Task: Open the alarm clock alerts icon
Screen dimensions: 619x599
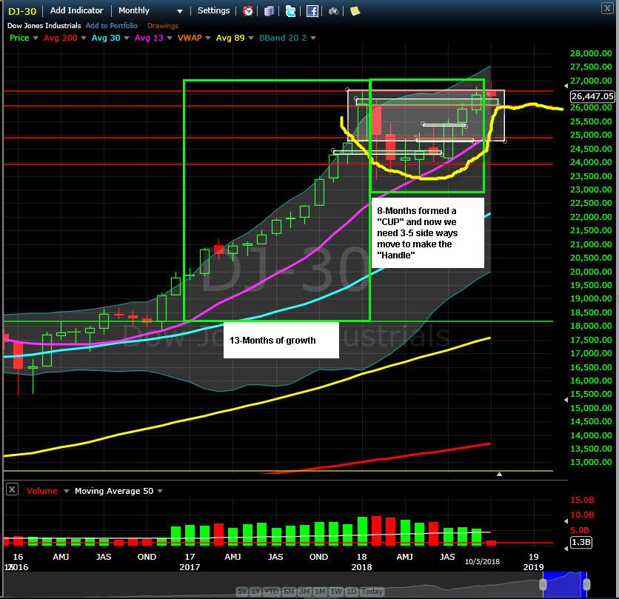Action: [248, 11]
